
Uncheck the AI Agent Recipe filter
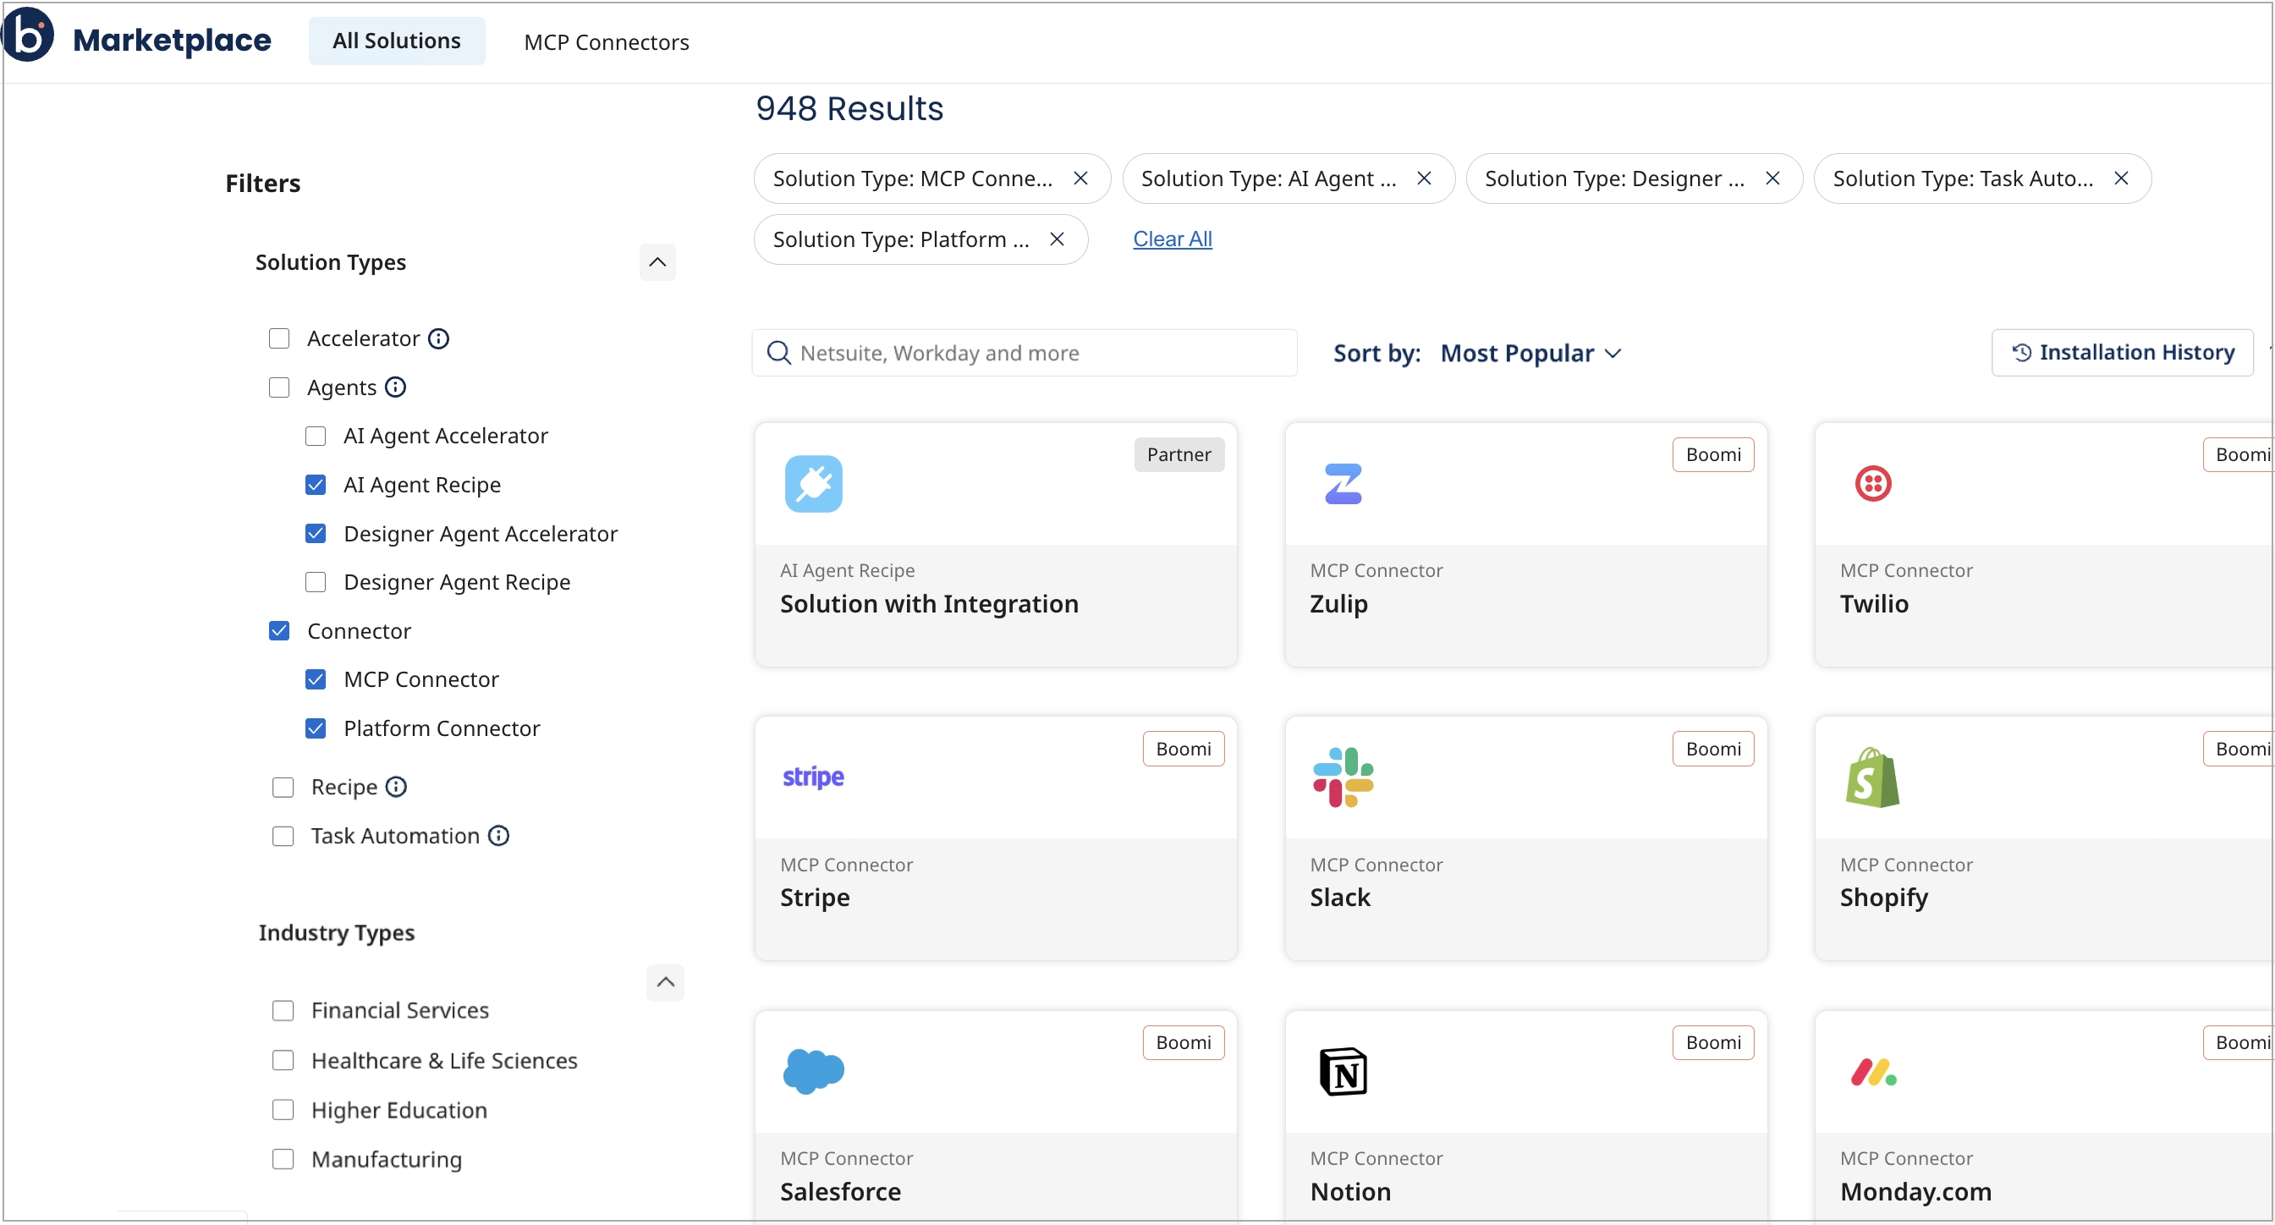coord(316,485)
